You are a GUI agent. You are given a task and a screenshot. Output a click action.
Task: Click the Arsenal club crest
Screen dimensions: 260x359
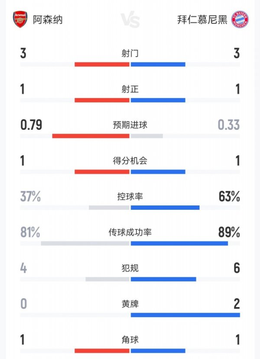tap(20, 20)
